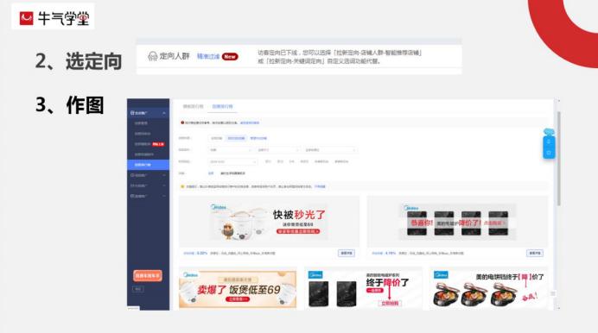The image size is (598, 333).
Task: Open the first dropdown in the three-dropdown row
Action: click(x=231, y=150)
